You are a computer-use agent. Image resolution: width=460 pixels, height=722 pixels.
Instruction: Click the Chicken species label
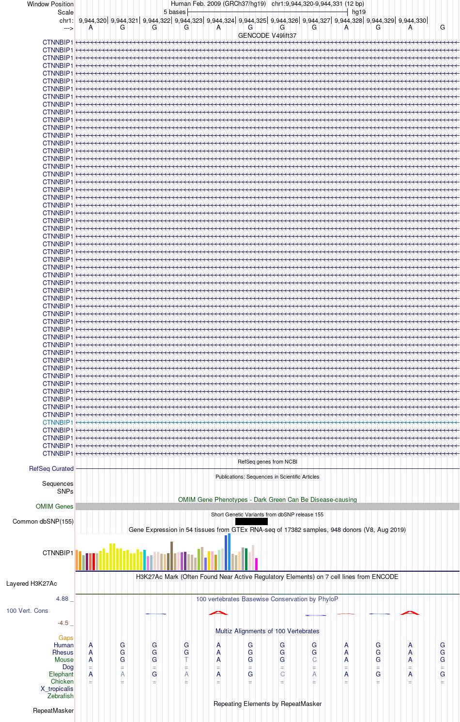tap(62, 681)
